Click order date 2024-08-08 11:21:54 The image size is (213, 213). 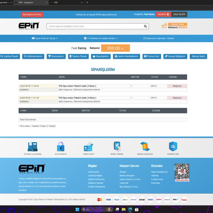click(x=29, y=98)
